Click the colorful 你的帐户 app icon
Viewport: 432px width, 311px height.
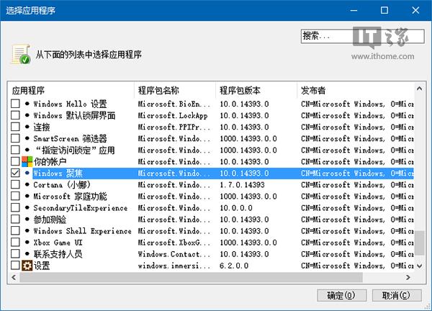27,162
